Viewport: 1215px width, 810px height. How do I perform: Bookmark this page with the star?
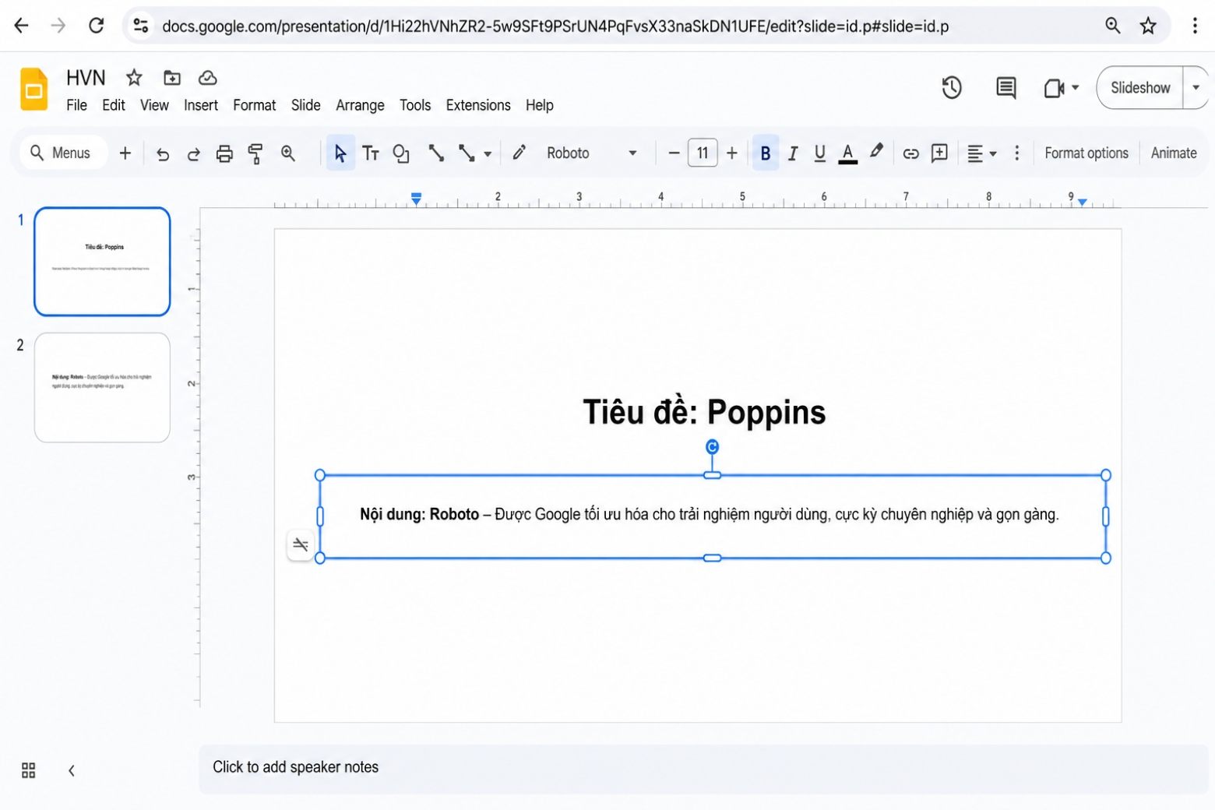[x=1148, y=26]
